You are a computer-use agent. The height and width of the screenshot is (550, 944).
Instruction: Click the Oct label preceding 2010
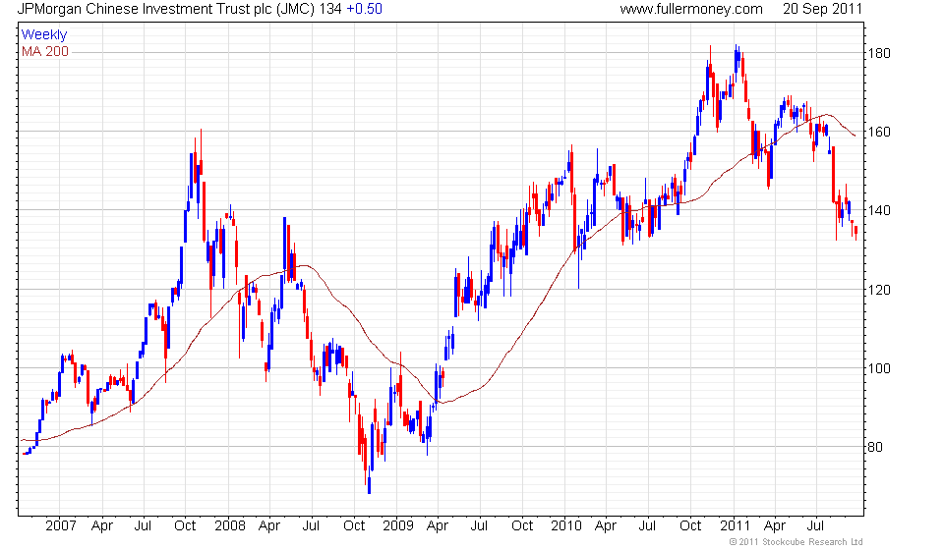(x=522, y=526)
